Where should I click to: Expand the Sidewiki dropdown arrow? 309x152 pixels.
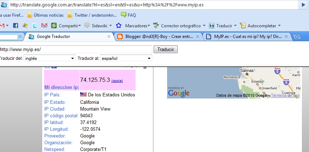click(110, 26)
